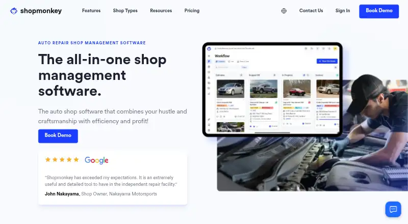Click the silver hatchback photo in the Workflow mockup
The width and height of the screenshot is (408, 224).
[231, 89]
